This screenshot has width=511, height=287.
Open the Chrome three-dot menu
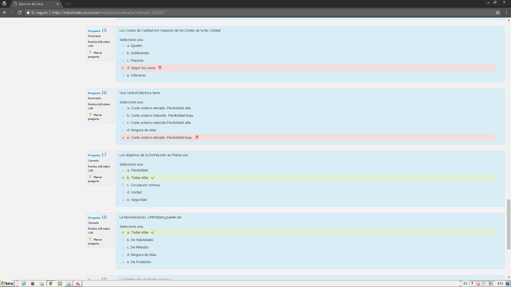[506, 12]
